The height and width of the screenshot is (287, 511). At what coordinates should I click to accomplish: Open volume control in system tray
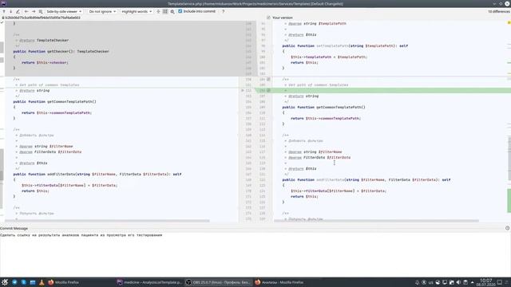pos(458,282)
